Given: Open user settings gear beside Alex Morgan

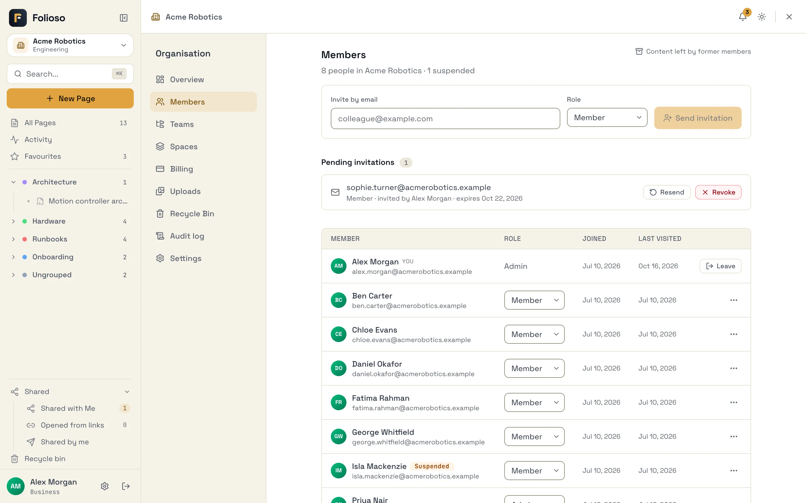Looking at the screenshot, I should point(105,486).
